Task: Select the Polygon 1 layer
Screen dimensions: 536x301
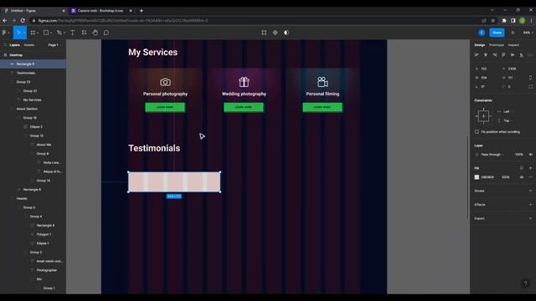Action: tap(33, 234)
